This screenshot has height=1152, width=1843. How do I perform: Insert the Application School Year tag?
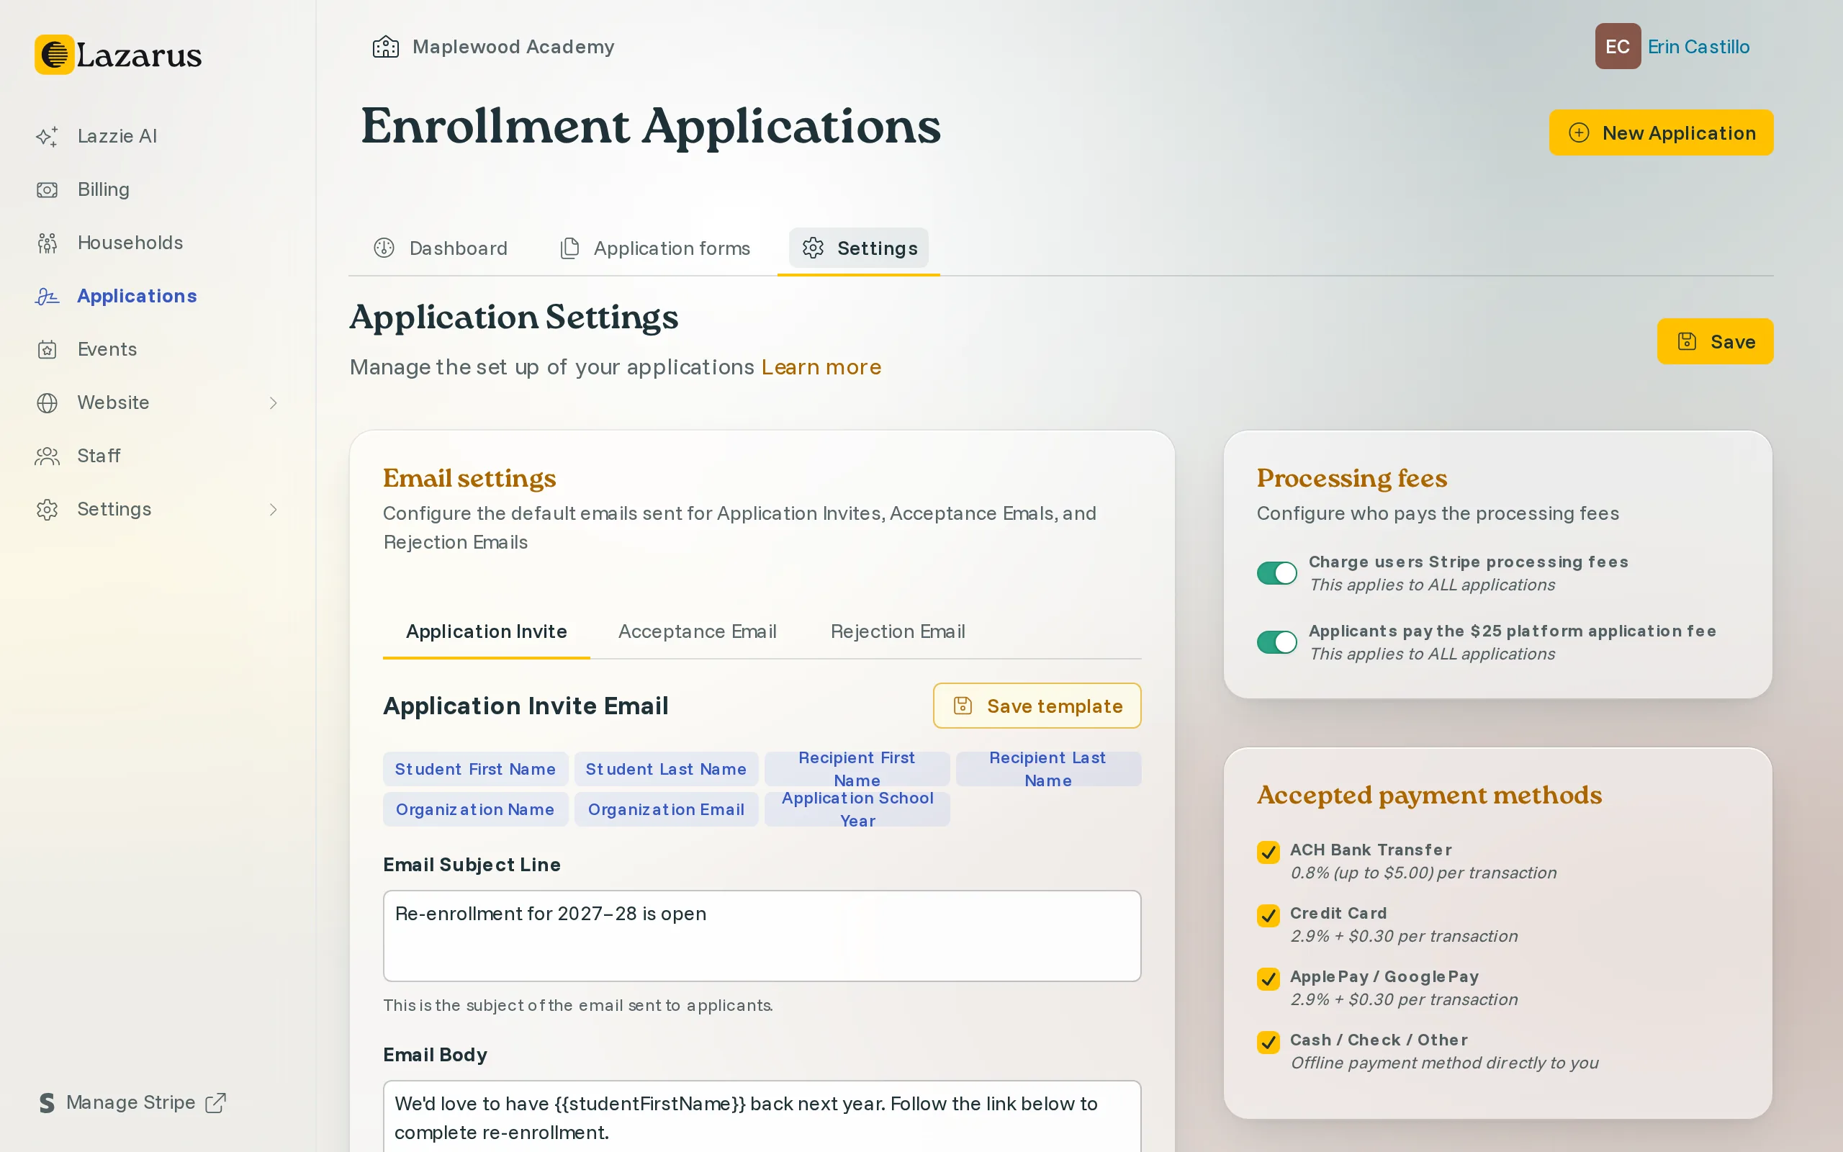coord(857,809)
